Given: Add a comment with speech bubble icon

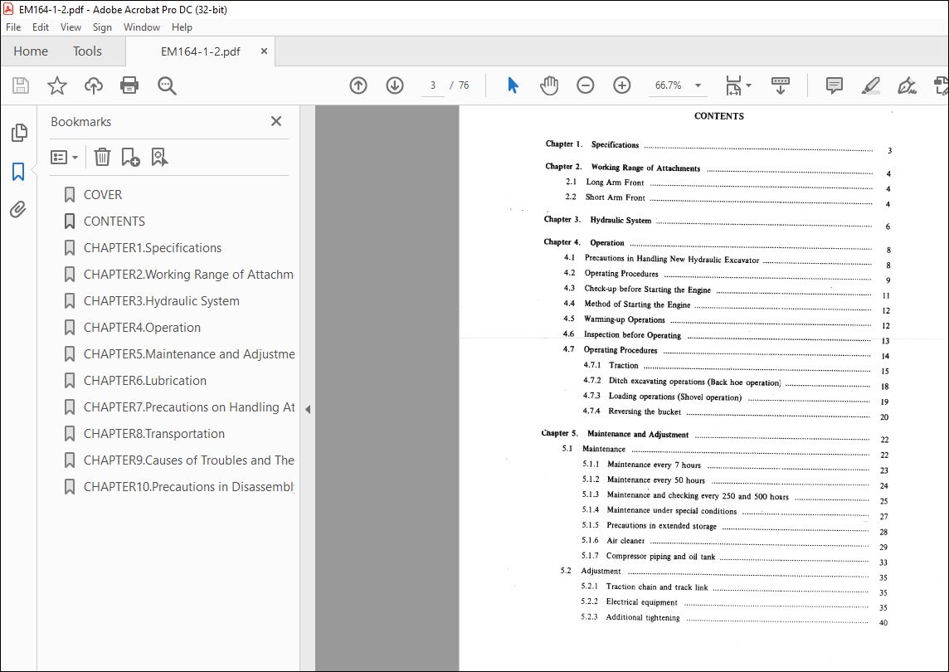Looking at the screenshot, I should (834, 85).
